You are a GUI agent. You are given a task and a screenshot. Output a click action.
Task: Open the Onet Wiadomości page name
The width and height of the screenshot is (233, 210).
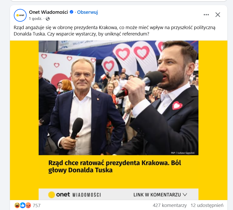coord(48,12)
